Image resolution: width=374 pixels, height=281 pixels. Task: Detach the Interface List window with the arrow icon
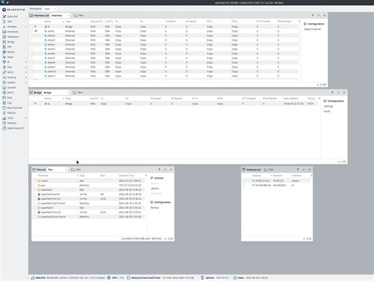(x=319, y=15)
